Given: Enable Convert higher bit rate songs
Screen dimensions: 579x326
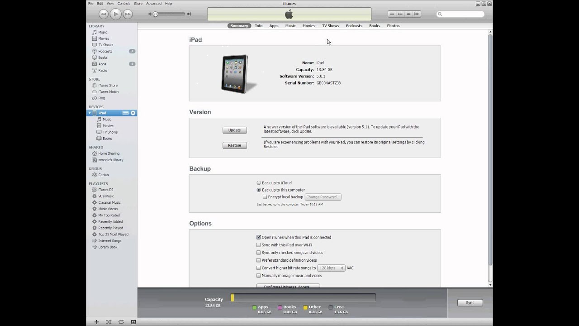Looking at the screenshot, I should click(x=259, y=268).
